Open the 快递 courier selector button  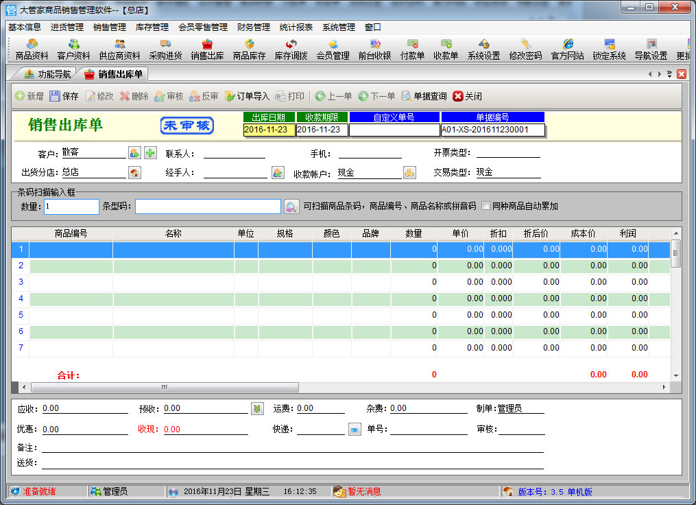(x=355, y=430)
